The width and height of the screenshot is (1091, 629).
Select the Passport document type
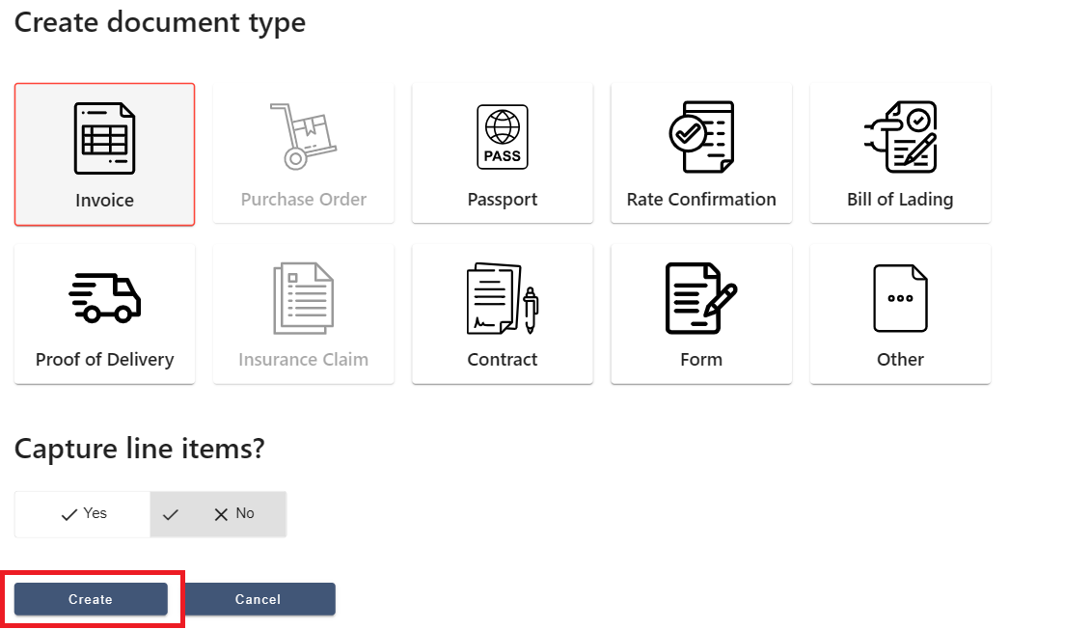pos(502,154)
